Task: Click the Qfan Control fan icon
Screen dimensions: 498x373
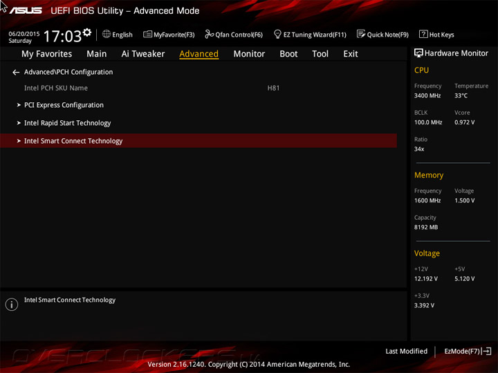Action: pyautogui.click(x=209, y=34)
